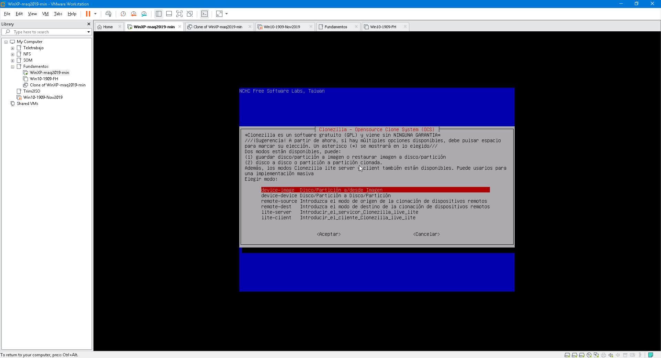
Task: Close the Win10-1909-Nov2019 tab
Action: [x=311, y=27]
